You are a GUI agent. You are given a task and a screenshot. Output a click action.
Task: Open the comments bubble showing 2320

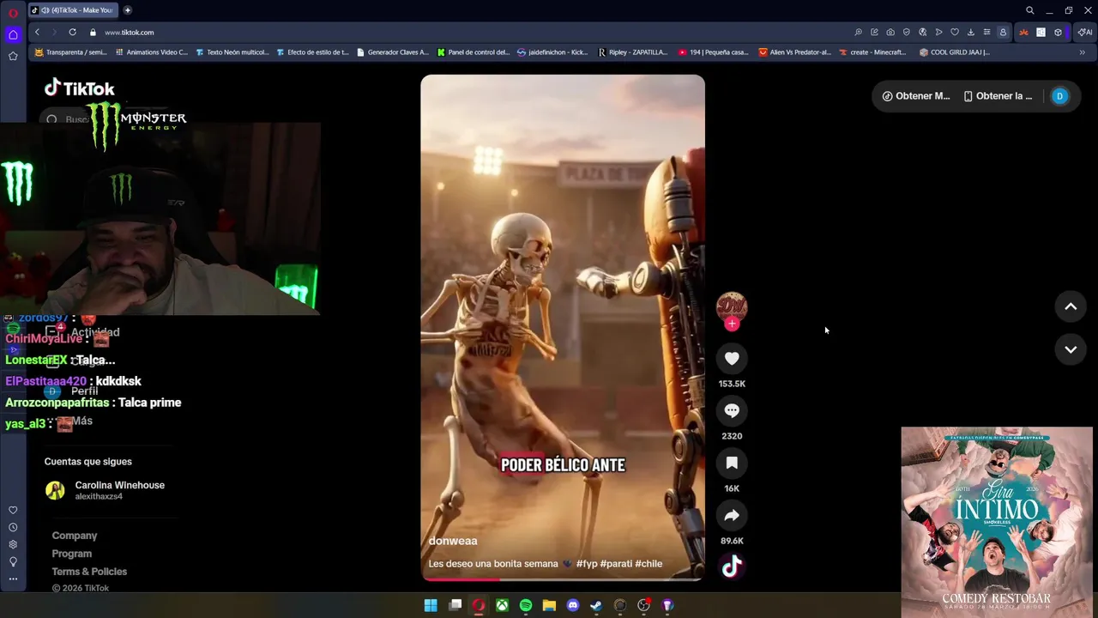coord(732,411)
